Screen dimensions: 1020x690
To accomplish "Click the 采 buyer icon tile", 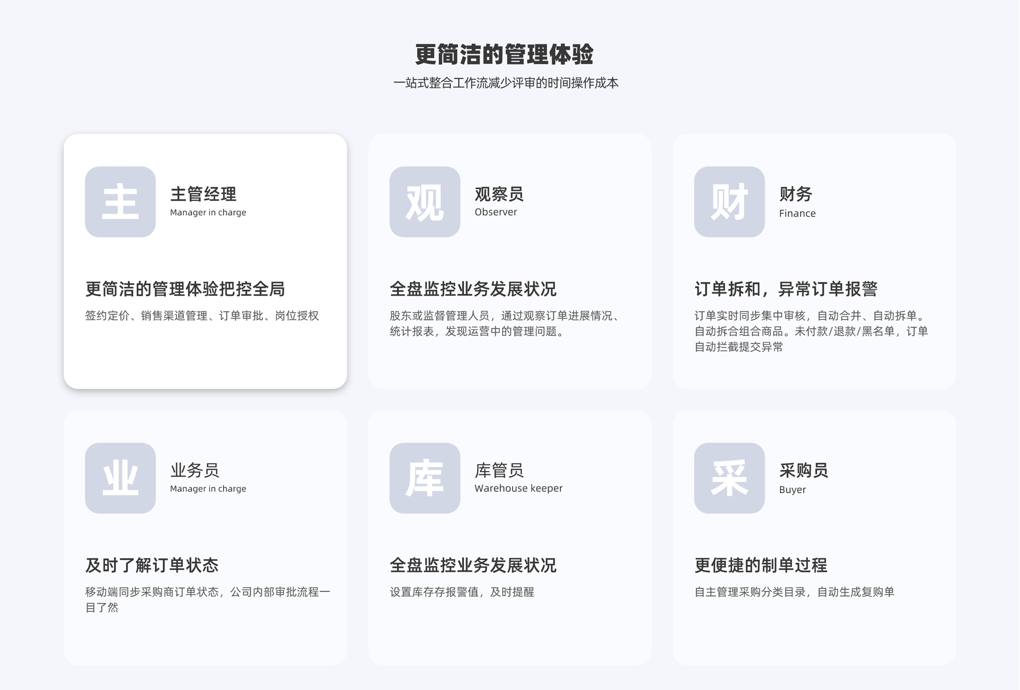I will coord(729,477).
